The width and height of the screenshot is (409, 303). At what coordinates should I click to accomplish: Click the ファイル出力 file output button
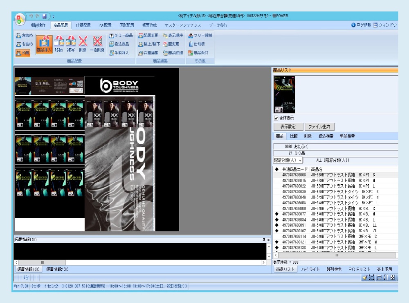click(319, 127)
